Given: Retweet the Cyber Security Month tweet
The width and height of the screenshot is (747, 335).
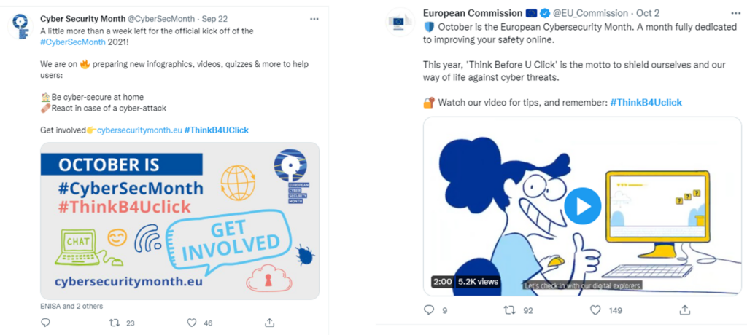Looking at the screenshot, I should coord(115,323).
